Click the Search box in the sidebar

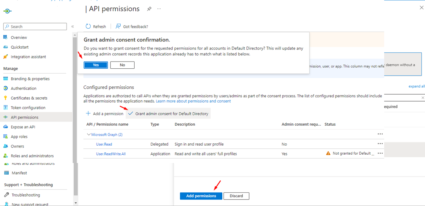[35, 26]
